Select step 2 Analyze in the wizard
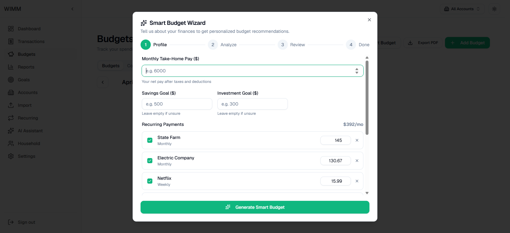The height and width of the screenshot is (233, 510). [x=222, y=45]
